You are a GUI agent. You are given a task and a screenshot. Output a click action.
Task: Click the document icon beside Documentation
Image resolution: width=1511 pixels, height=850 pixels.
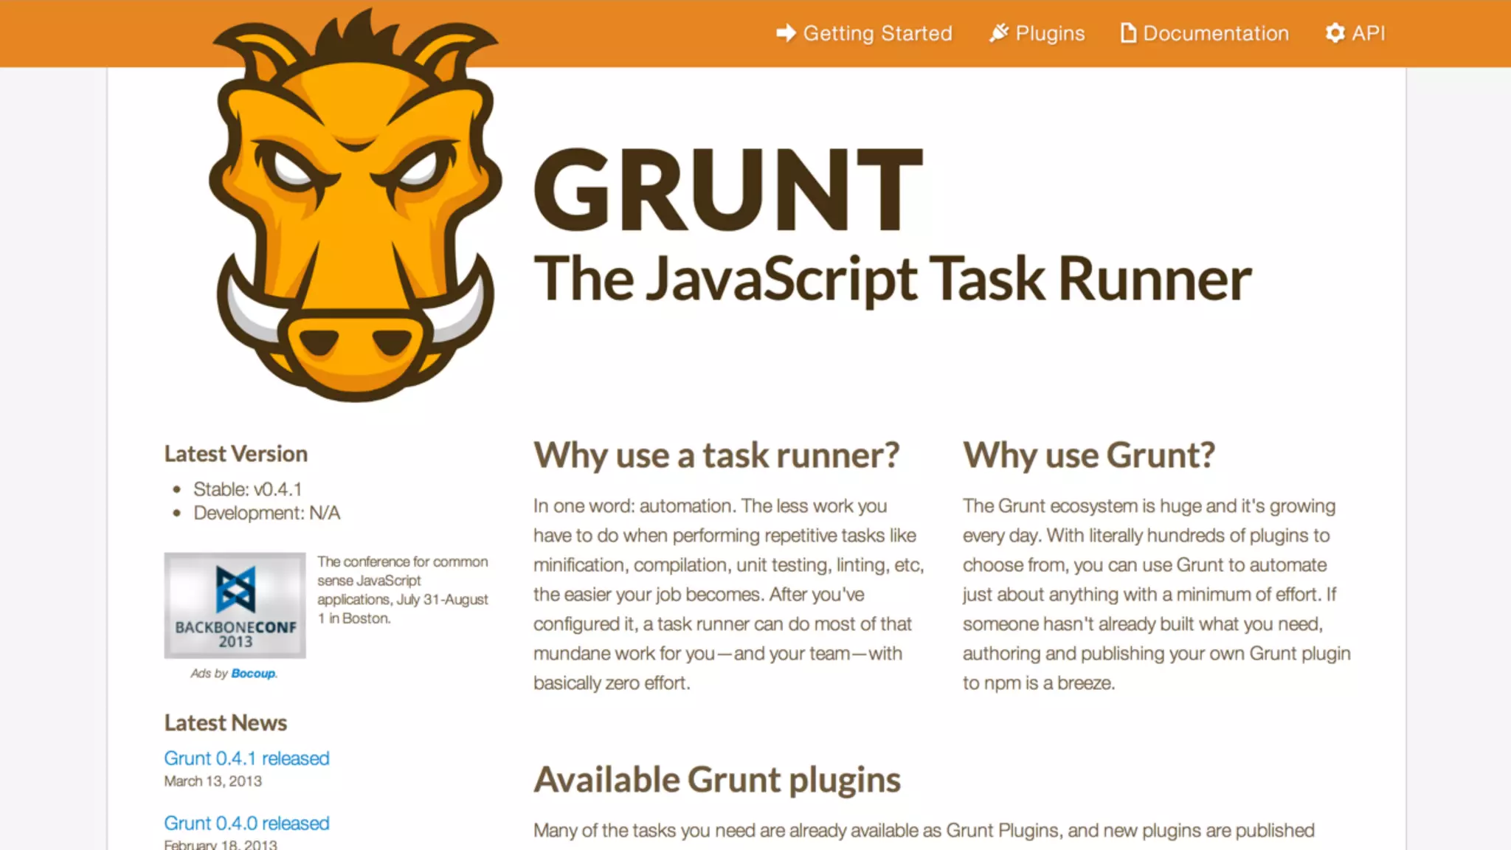(1127, 33)
